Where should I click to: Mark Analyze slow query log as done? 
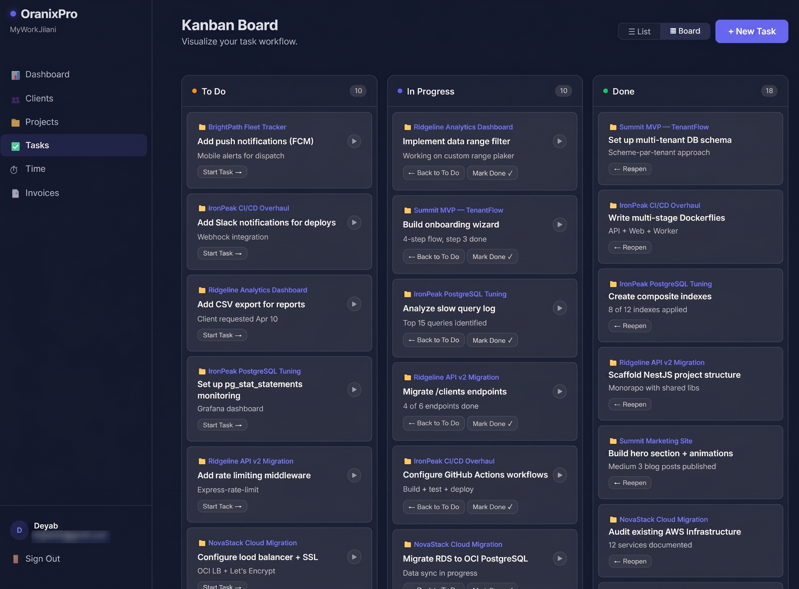pos(492,340)
